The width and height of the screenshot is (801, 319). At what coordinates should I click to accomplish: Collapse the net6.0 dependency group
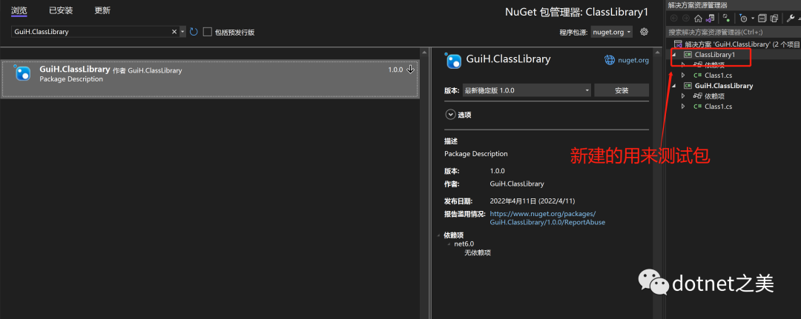click(449, 244)
